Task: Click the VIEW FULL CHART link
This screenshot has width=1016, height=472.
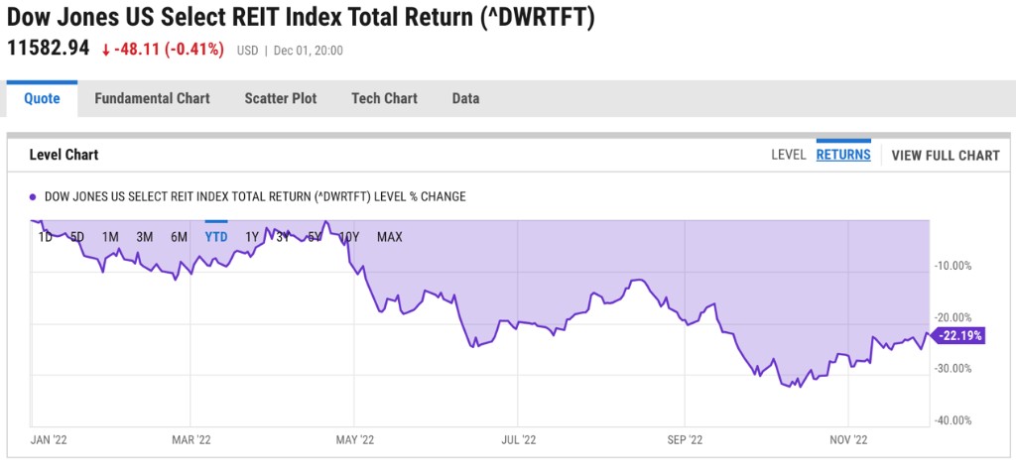Action: pos(946,155)
